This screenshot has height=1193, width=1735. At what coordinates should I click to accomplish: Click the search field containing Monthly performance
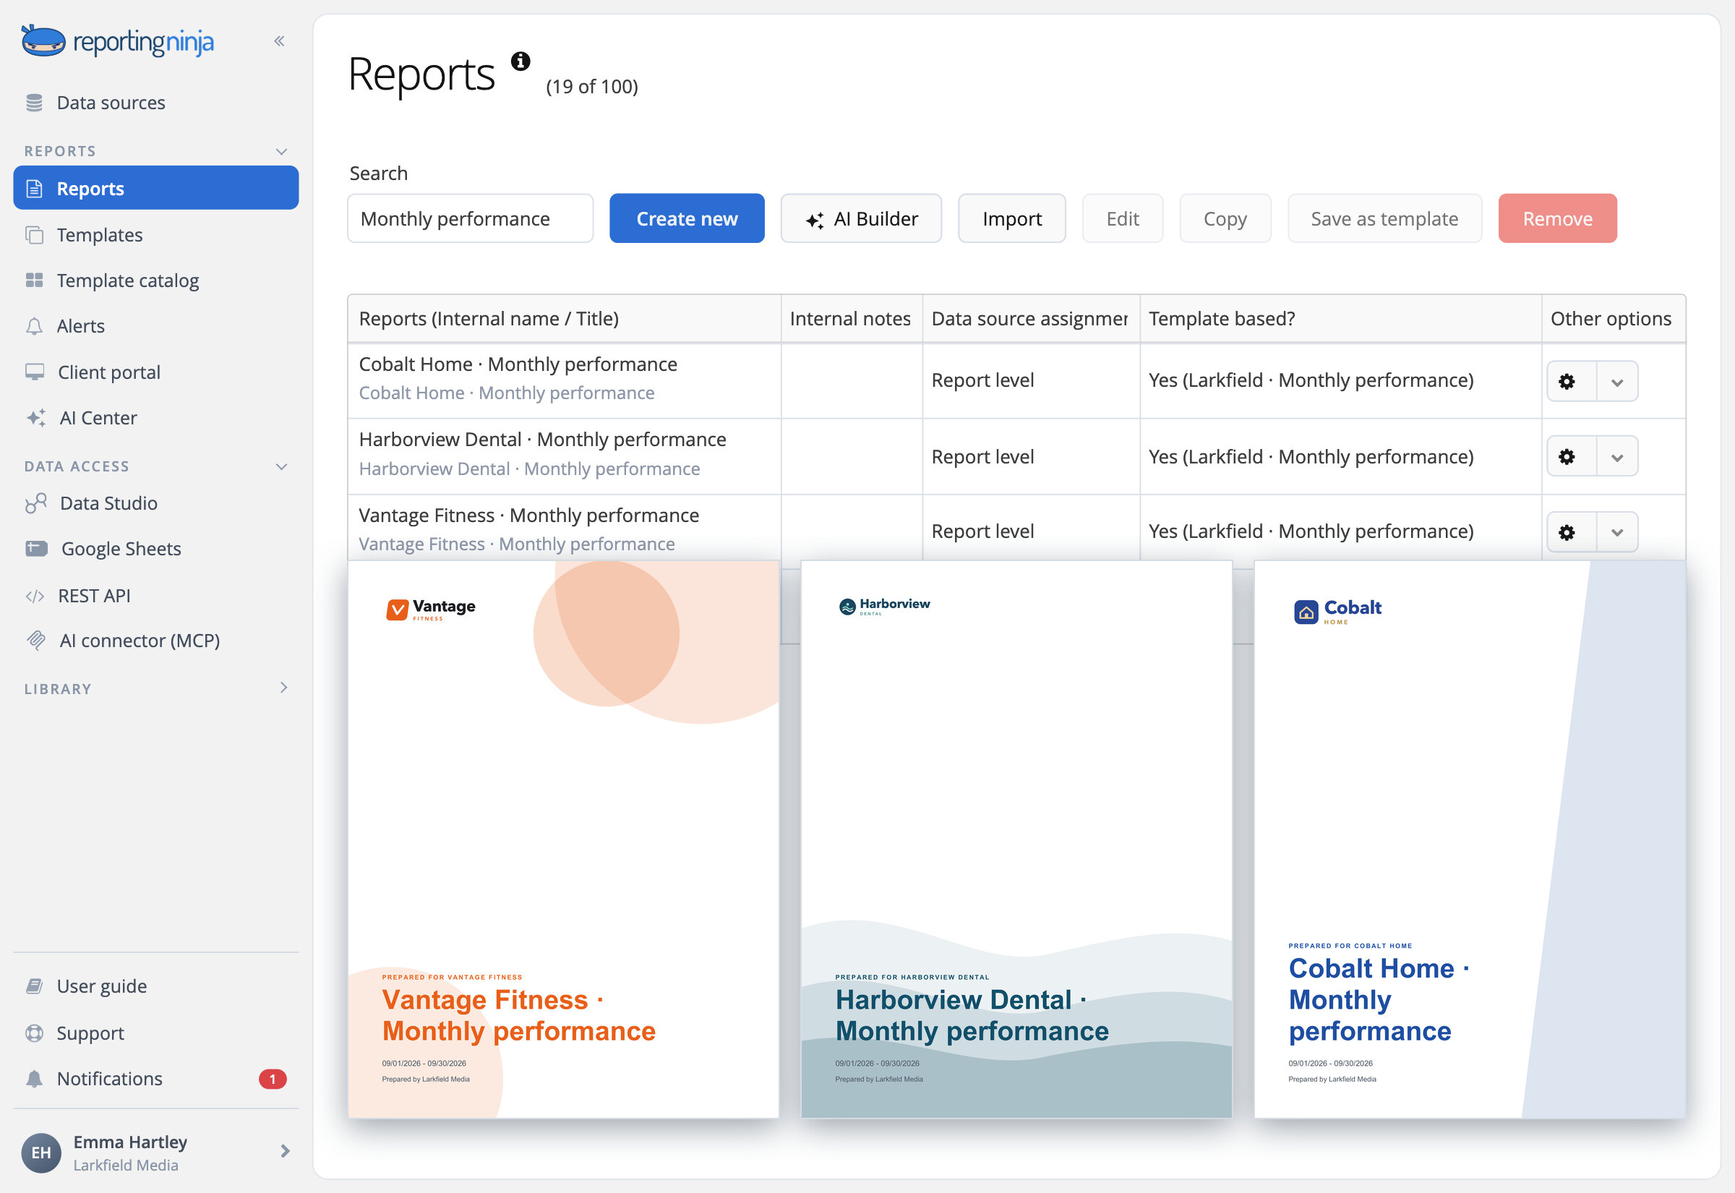pyautogui.click(x=470, y=218)
